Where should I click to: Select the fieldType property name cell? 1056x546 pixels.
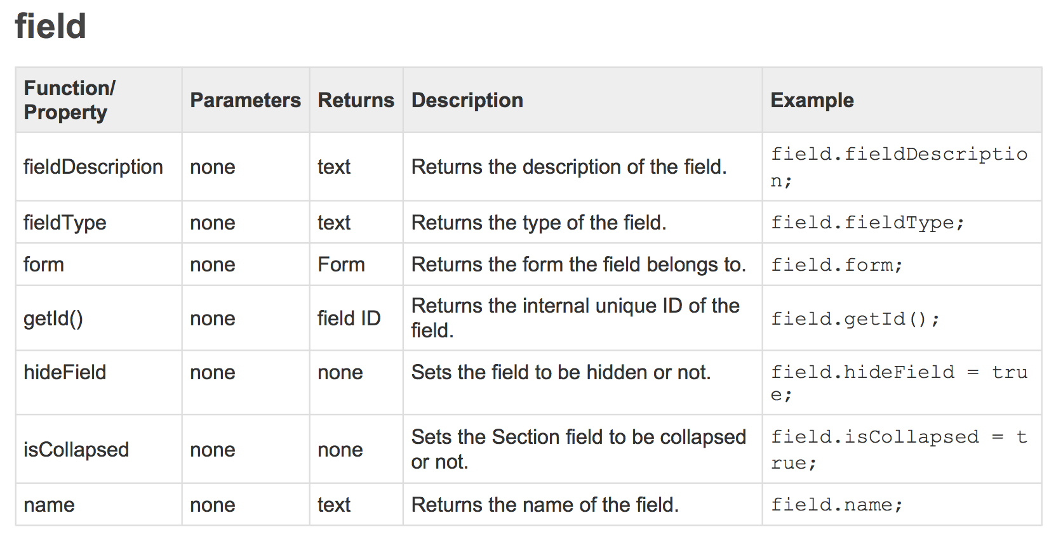click(65, 223)
